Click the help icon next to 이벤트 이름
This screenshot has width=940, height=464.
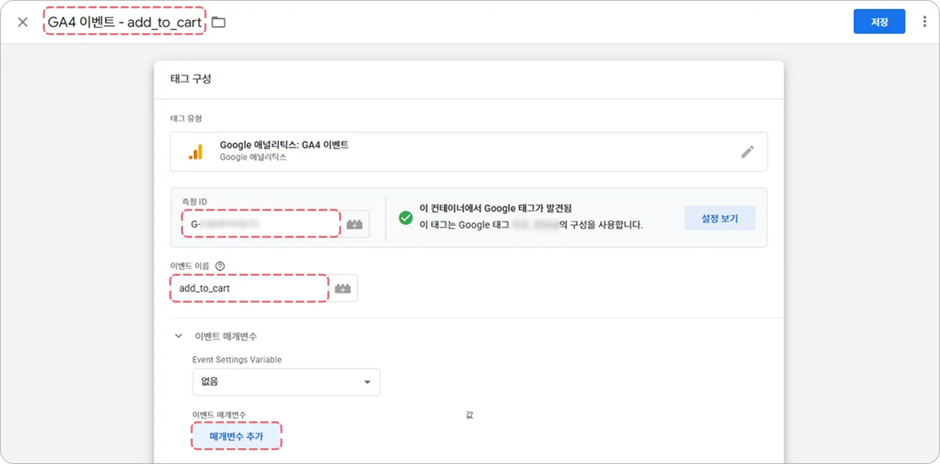(220, 266)
